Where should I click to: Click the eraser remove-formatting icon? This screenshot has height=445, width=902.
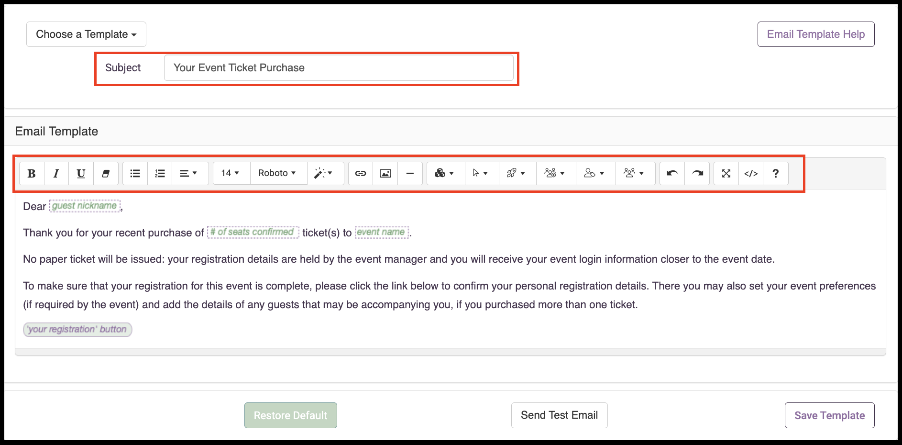pos(106,173)
